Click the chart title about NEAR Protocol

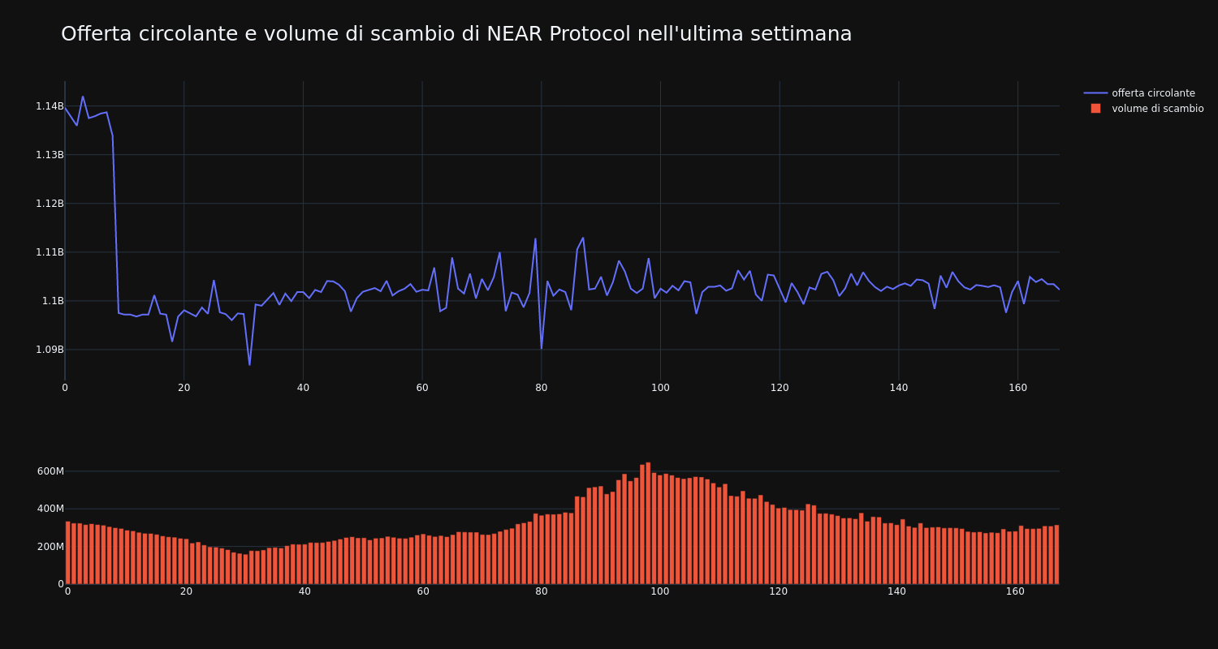pos(456,34)
